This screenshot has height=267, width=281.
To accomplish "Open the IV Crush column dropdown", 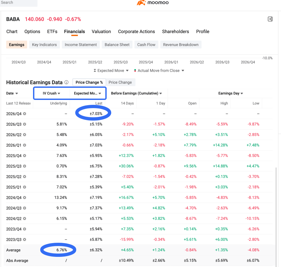I will point(59,93).
